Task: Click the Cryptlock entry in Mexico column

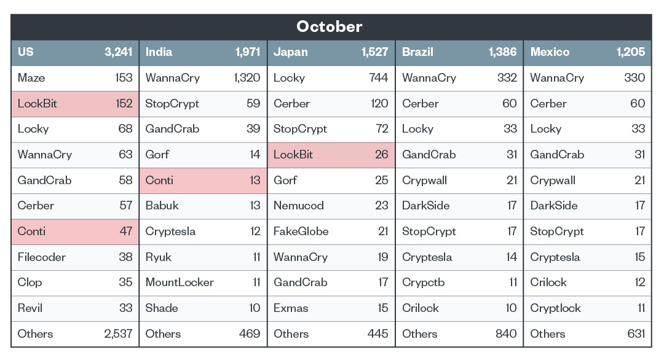Action: [555, 308]
